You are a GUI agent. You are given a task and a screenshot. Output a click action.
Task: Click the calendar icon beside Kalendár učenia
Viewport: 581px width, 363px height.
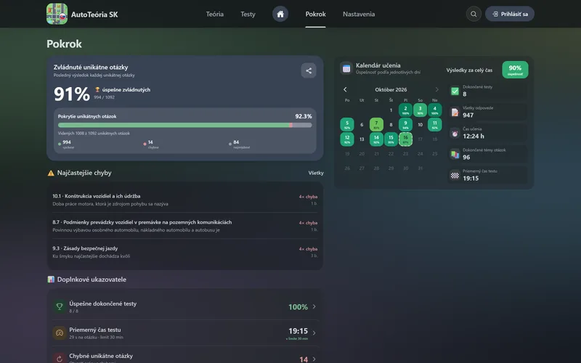(346, 68)
